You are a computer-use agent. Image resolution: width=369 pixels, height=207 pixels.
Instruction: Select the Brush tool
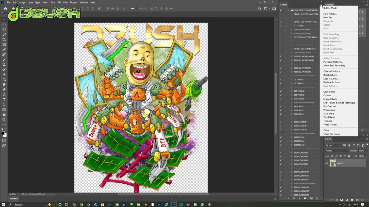pyautogui.click(x=4, y=60)
